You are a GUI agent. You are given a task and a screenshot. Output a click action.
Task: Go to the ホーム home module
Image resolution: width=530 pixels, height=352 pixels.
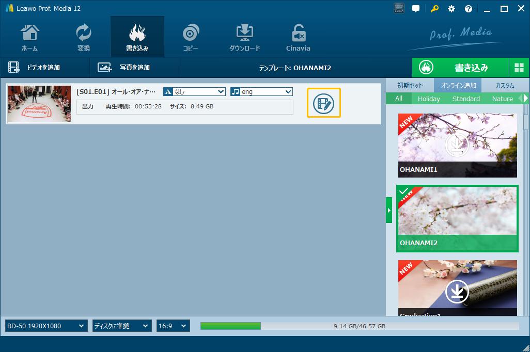(30, 37)
